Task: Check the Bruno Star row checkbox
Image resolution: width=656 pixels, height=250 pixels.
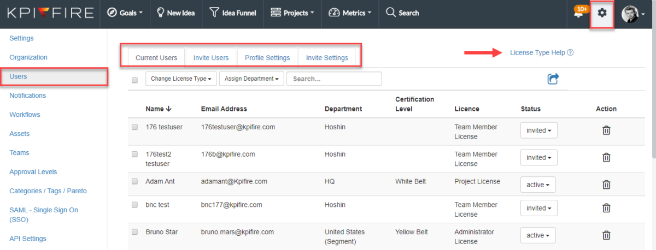Action: 135,232
